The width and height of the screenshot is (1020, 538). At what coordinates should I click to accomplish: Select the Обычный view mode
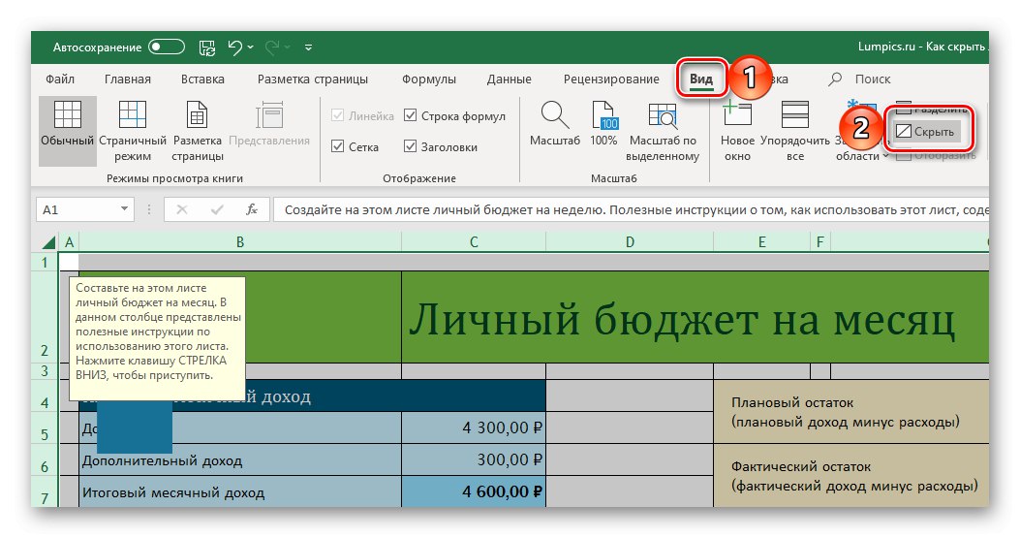pyautogui.click(x=68, y=130)
